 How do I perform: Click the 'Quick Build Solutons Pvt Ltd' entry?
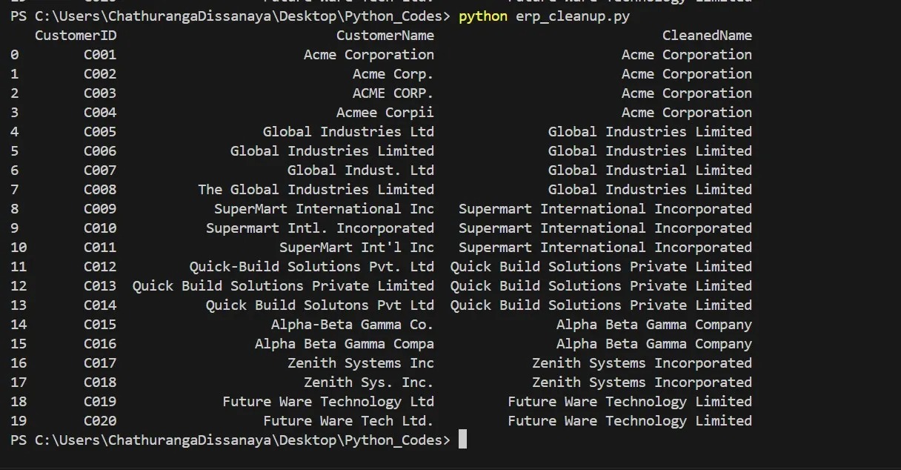pos(320,305)
